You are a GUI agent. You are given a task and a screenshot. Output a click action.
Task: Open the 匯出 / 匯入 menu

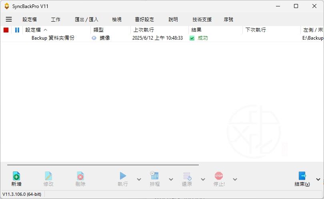pyautogui.click(x=86, y=19)
